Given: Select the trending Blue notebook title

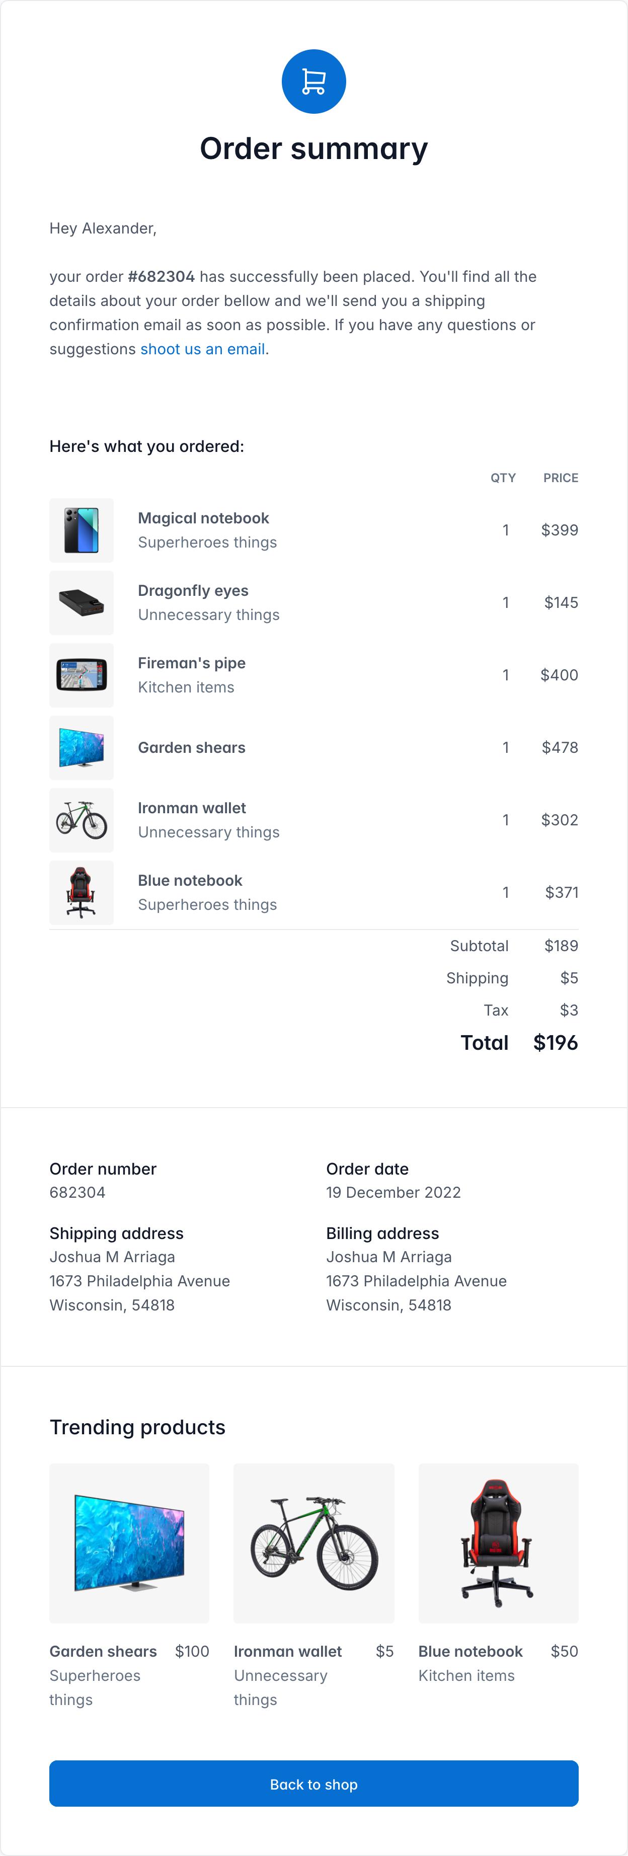Looking at the screenshot, I should [470, 1651].
